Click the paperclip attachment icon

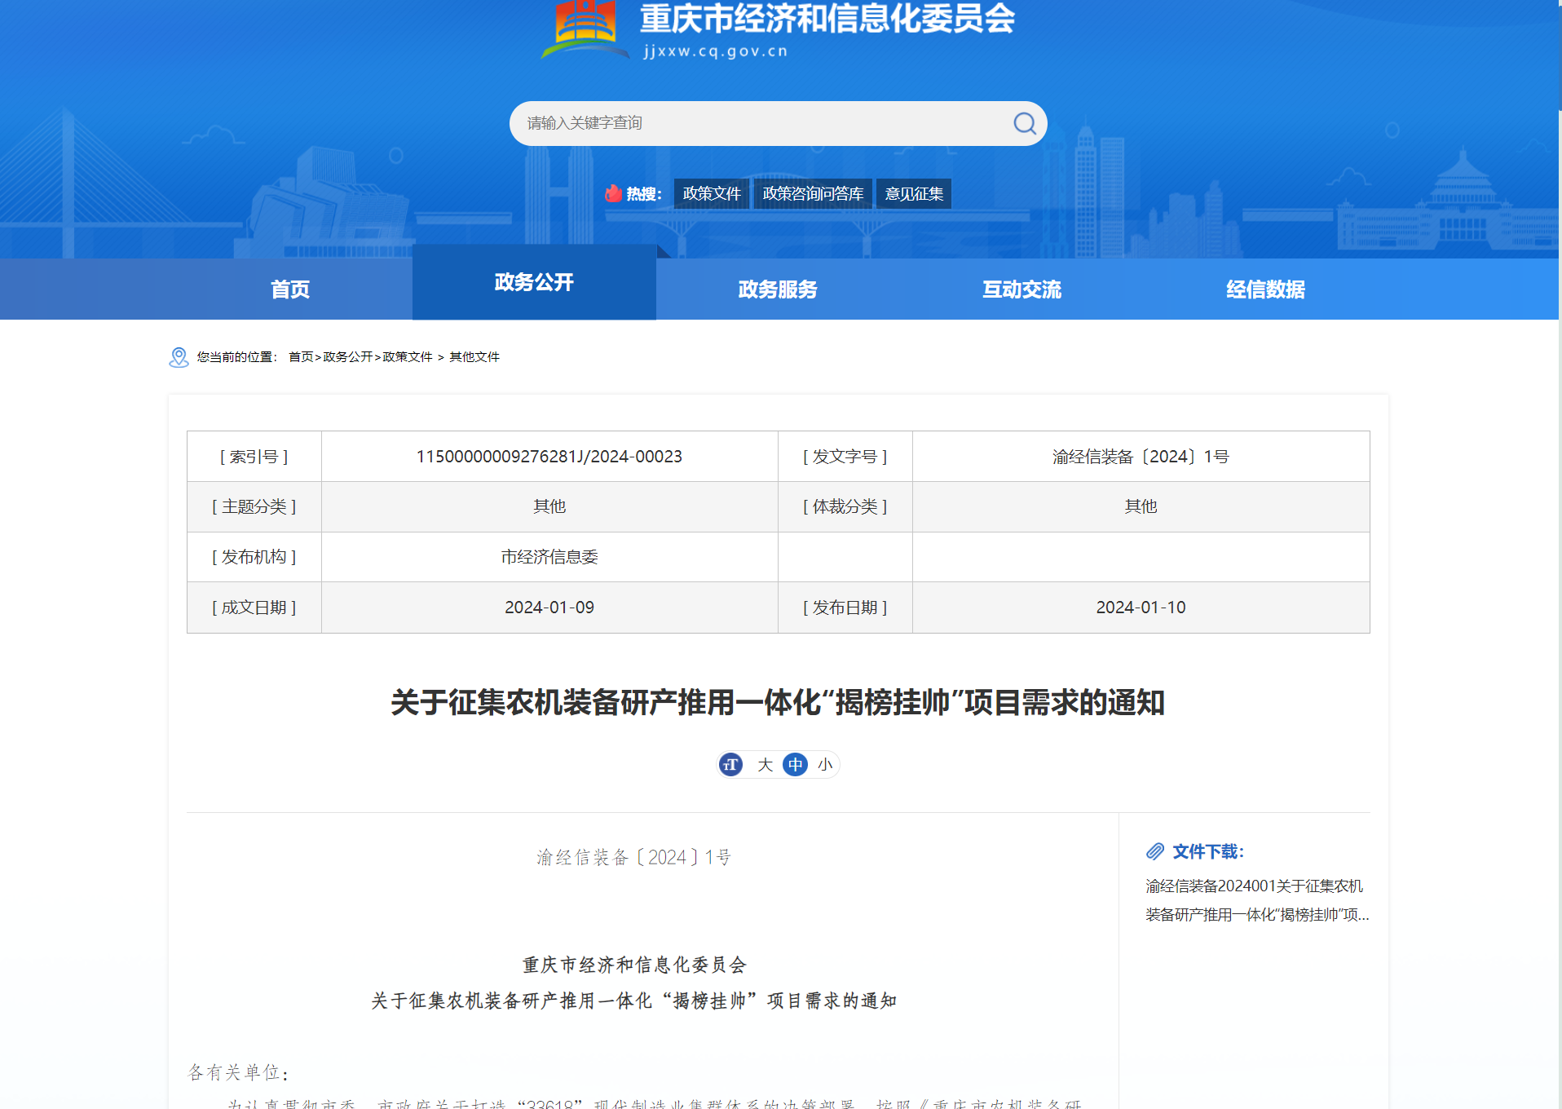click(1155, 852)
